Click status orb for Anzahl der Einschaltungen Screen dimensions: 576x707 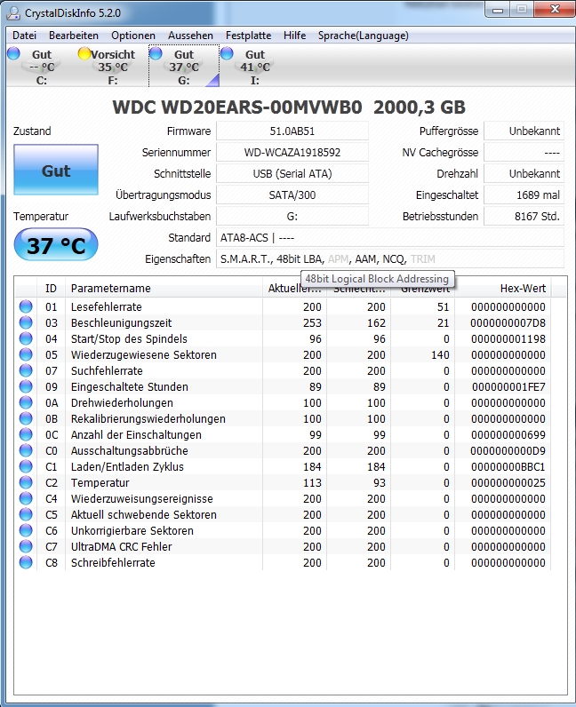coord(26,434)
